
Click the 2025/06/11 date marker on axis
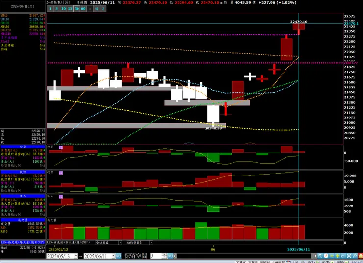point(298,249)
